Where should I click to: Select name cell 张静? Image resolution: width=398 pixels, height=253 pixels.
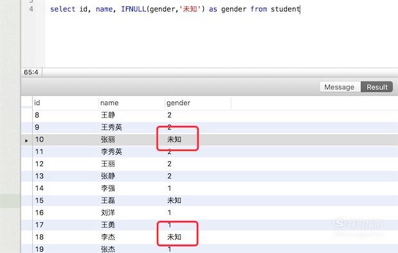(x=108, y=176)
